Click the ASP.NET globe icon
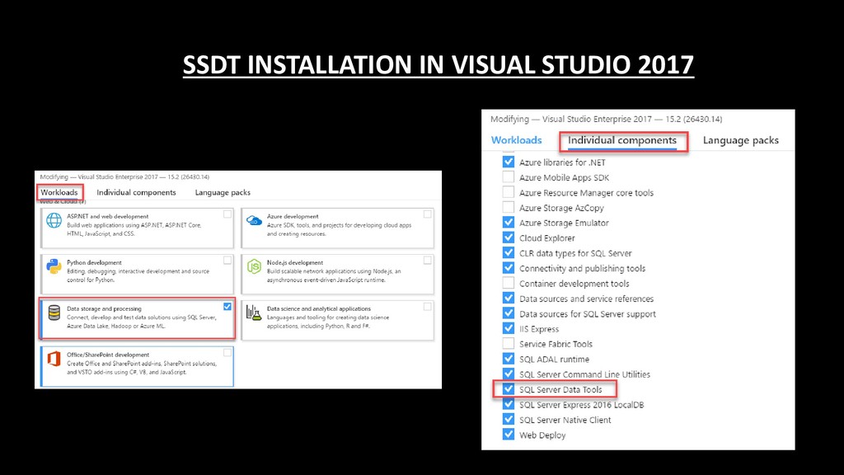844x475 pixels. coord(54,220)
